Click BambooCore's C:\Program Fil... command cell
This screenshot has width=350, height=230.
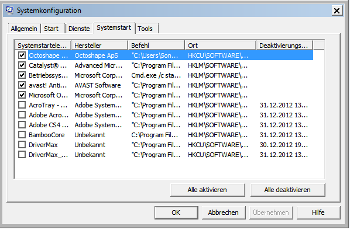pos(155,135)
